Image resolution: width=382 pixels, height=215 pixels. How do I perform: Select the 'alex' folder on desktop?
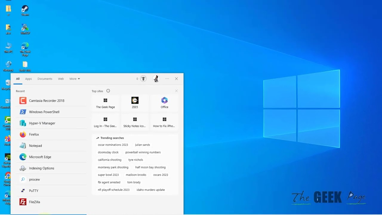(8, 29)
